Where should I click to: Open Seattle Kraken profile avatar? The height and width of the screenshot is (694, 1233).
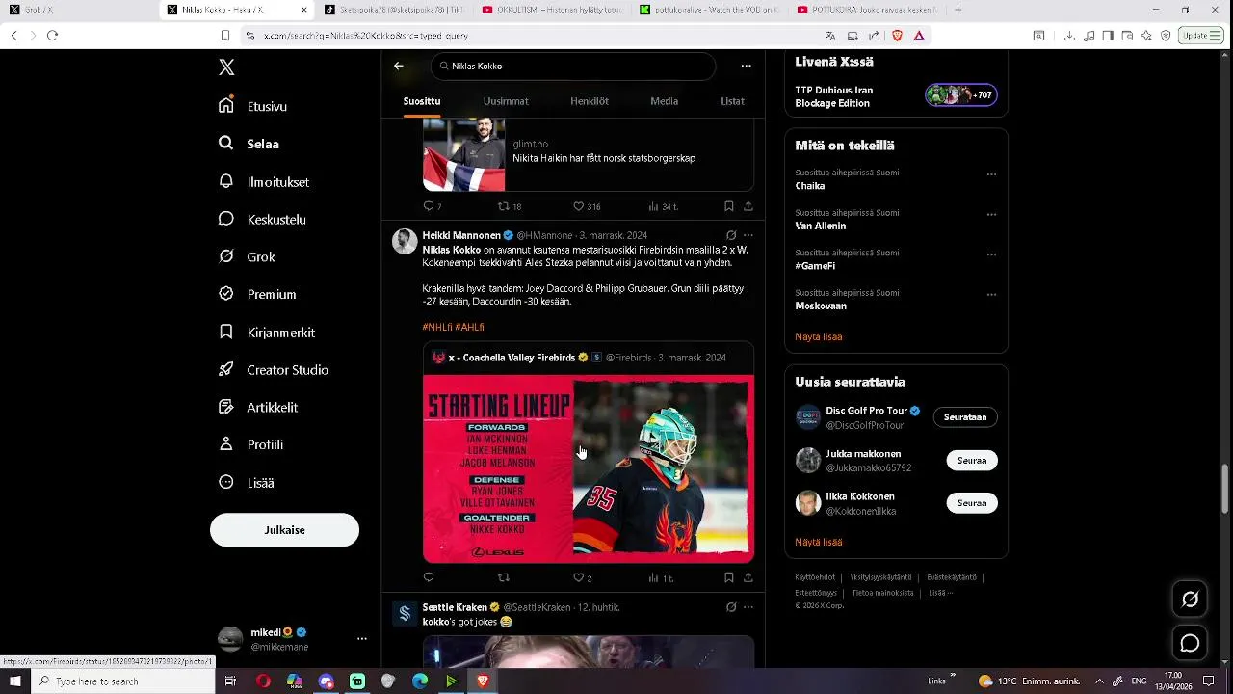click(405, 613)
